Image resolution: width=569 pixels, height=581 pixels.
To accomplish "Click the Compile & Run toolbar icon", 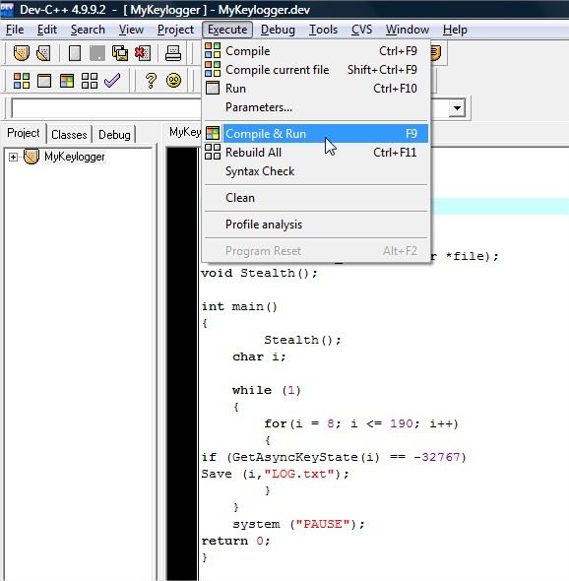I will (67, 81).
